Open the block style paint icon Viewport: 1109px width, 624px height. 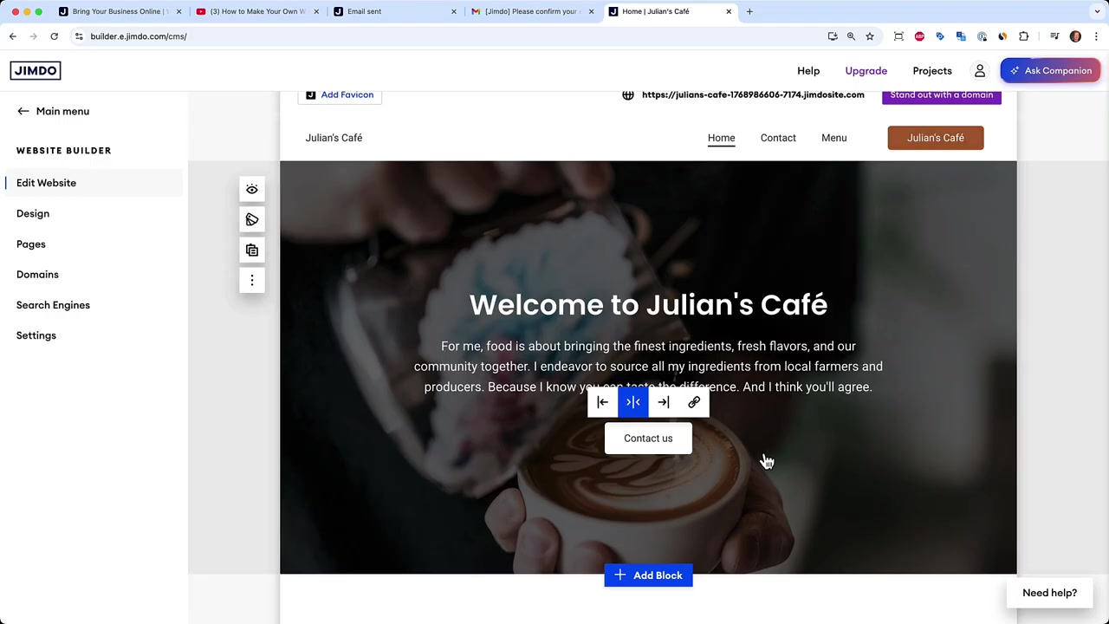pos(252,220)
